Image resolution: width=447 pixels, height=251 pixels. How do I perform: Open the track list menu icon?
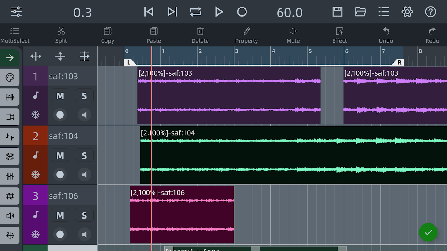384,12
